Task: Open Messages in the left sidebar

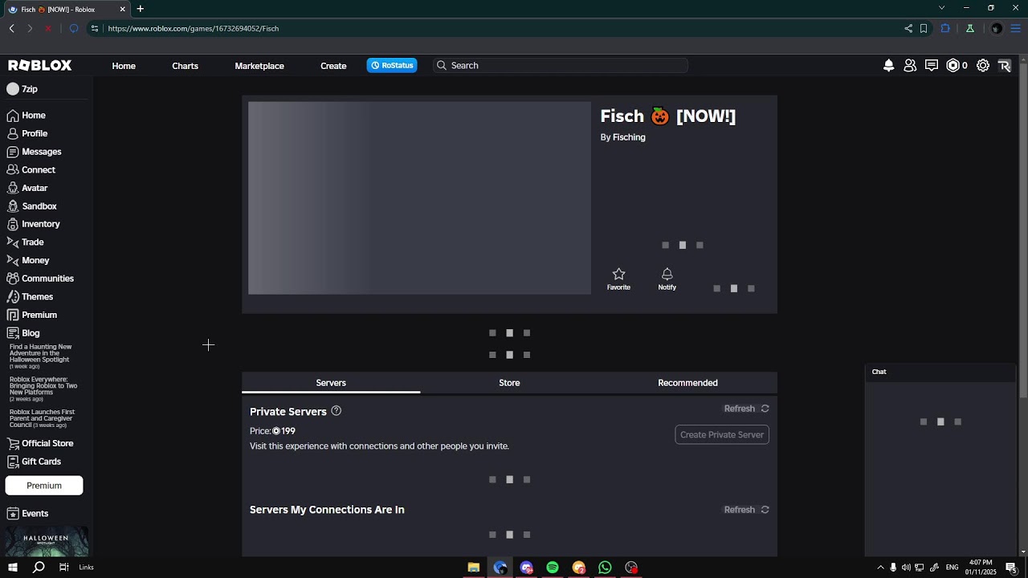Action: 35,152
